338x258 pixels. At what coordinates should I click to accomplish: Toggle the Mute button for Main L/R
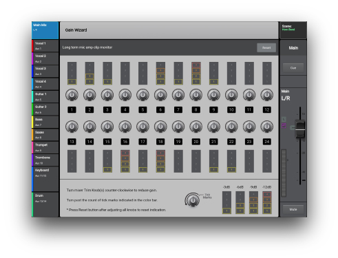coord(293,209)
